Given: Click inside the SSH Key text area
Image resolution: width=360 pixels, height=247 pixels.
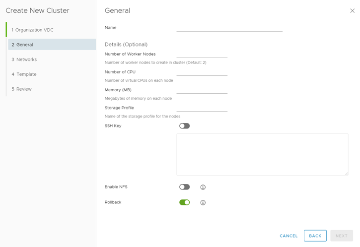Looking at the screenshot, I should click(262, 154).
